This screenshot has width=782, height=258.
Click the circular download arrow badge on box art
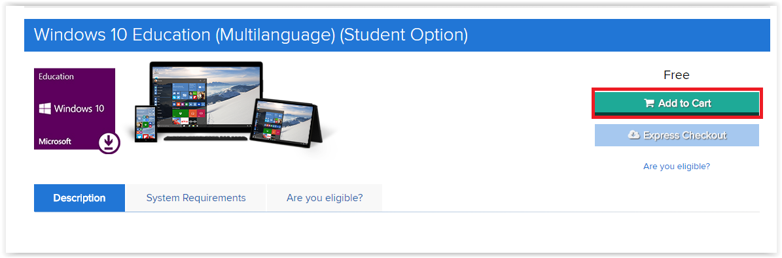(109, 143)
